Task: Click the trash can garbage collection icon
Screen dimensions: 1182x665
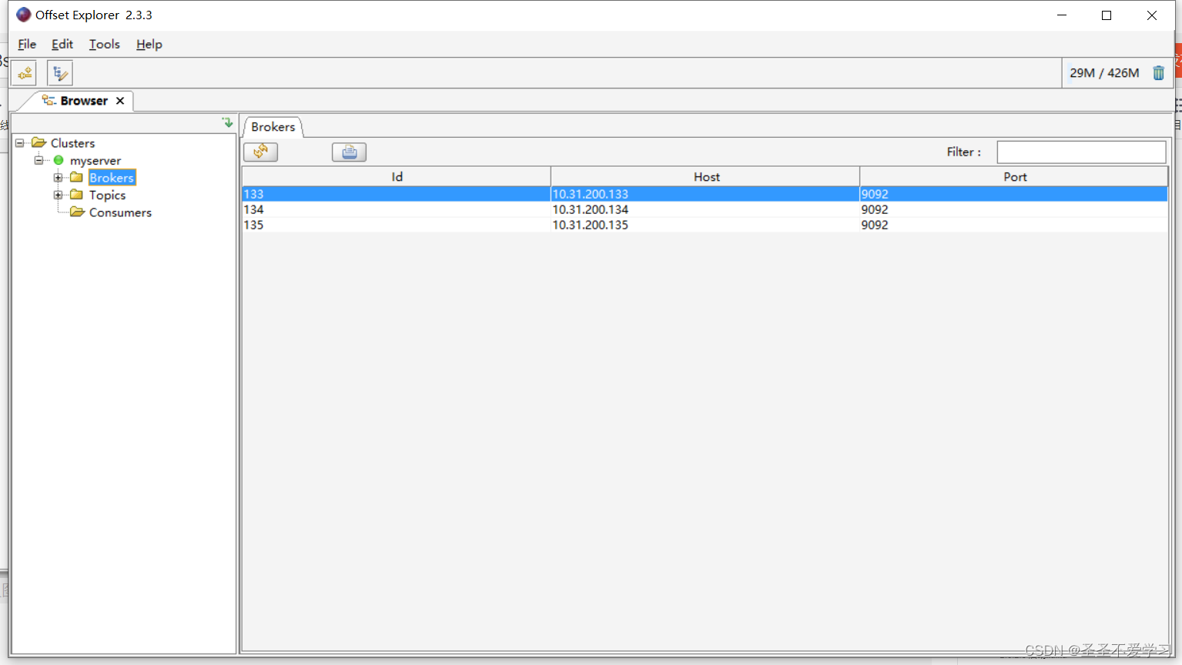Action: (x=1158, y=73)
